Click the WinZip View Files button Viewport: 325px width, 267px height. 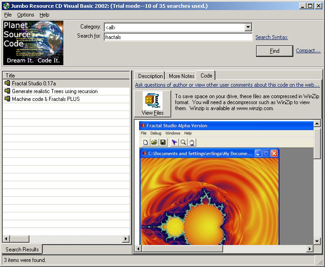point(153,104)
